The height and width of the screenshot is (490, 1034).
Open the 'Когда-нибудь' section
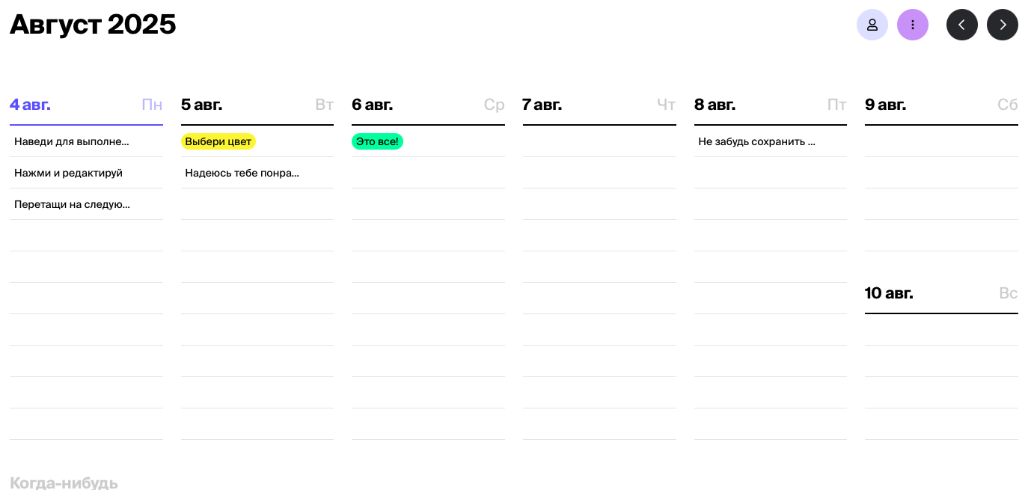pos(64,483)
